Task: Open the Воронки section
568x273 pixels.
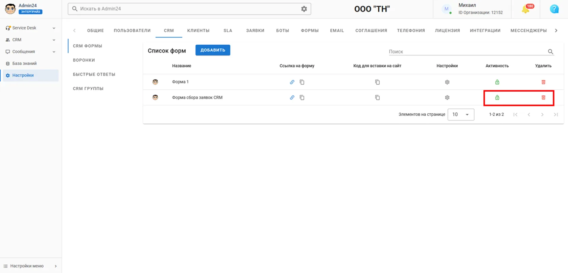Action: (84, 60)
